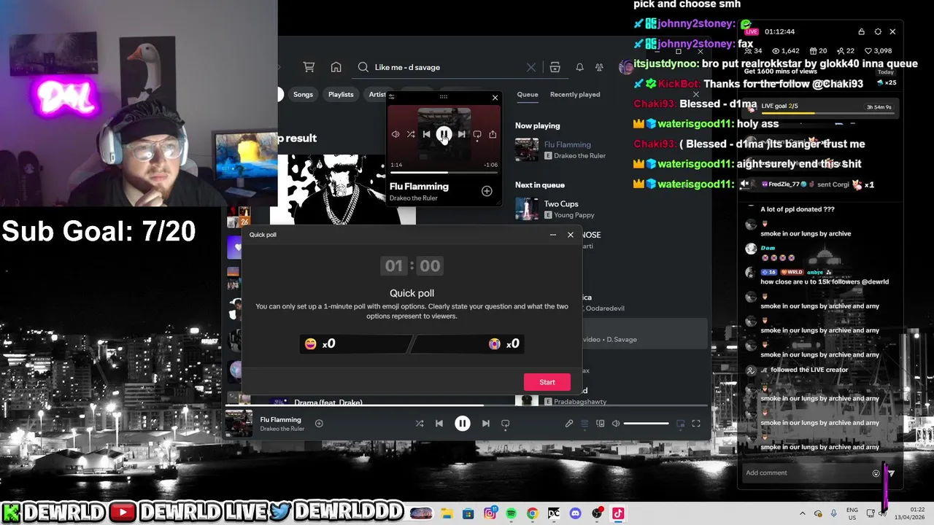Toggle repeat in the mini player
The width and height of the screenshot is (934, 525).
click(x=477, y=134)
